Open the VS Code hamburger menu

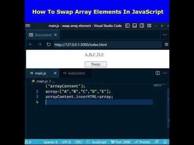(x=28, y=26)
